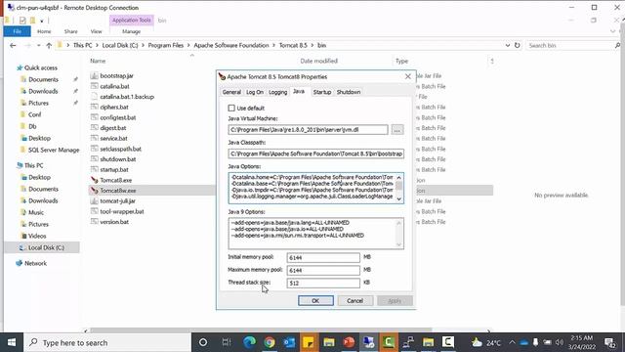Click Cancel in Tomcat Properties

(354, 300)
